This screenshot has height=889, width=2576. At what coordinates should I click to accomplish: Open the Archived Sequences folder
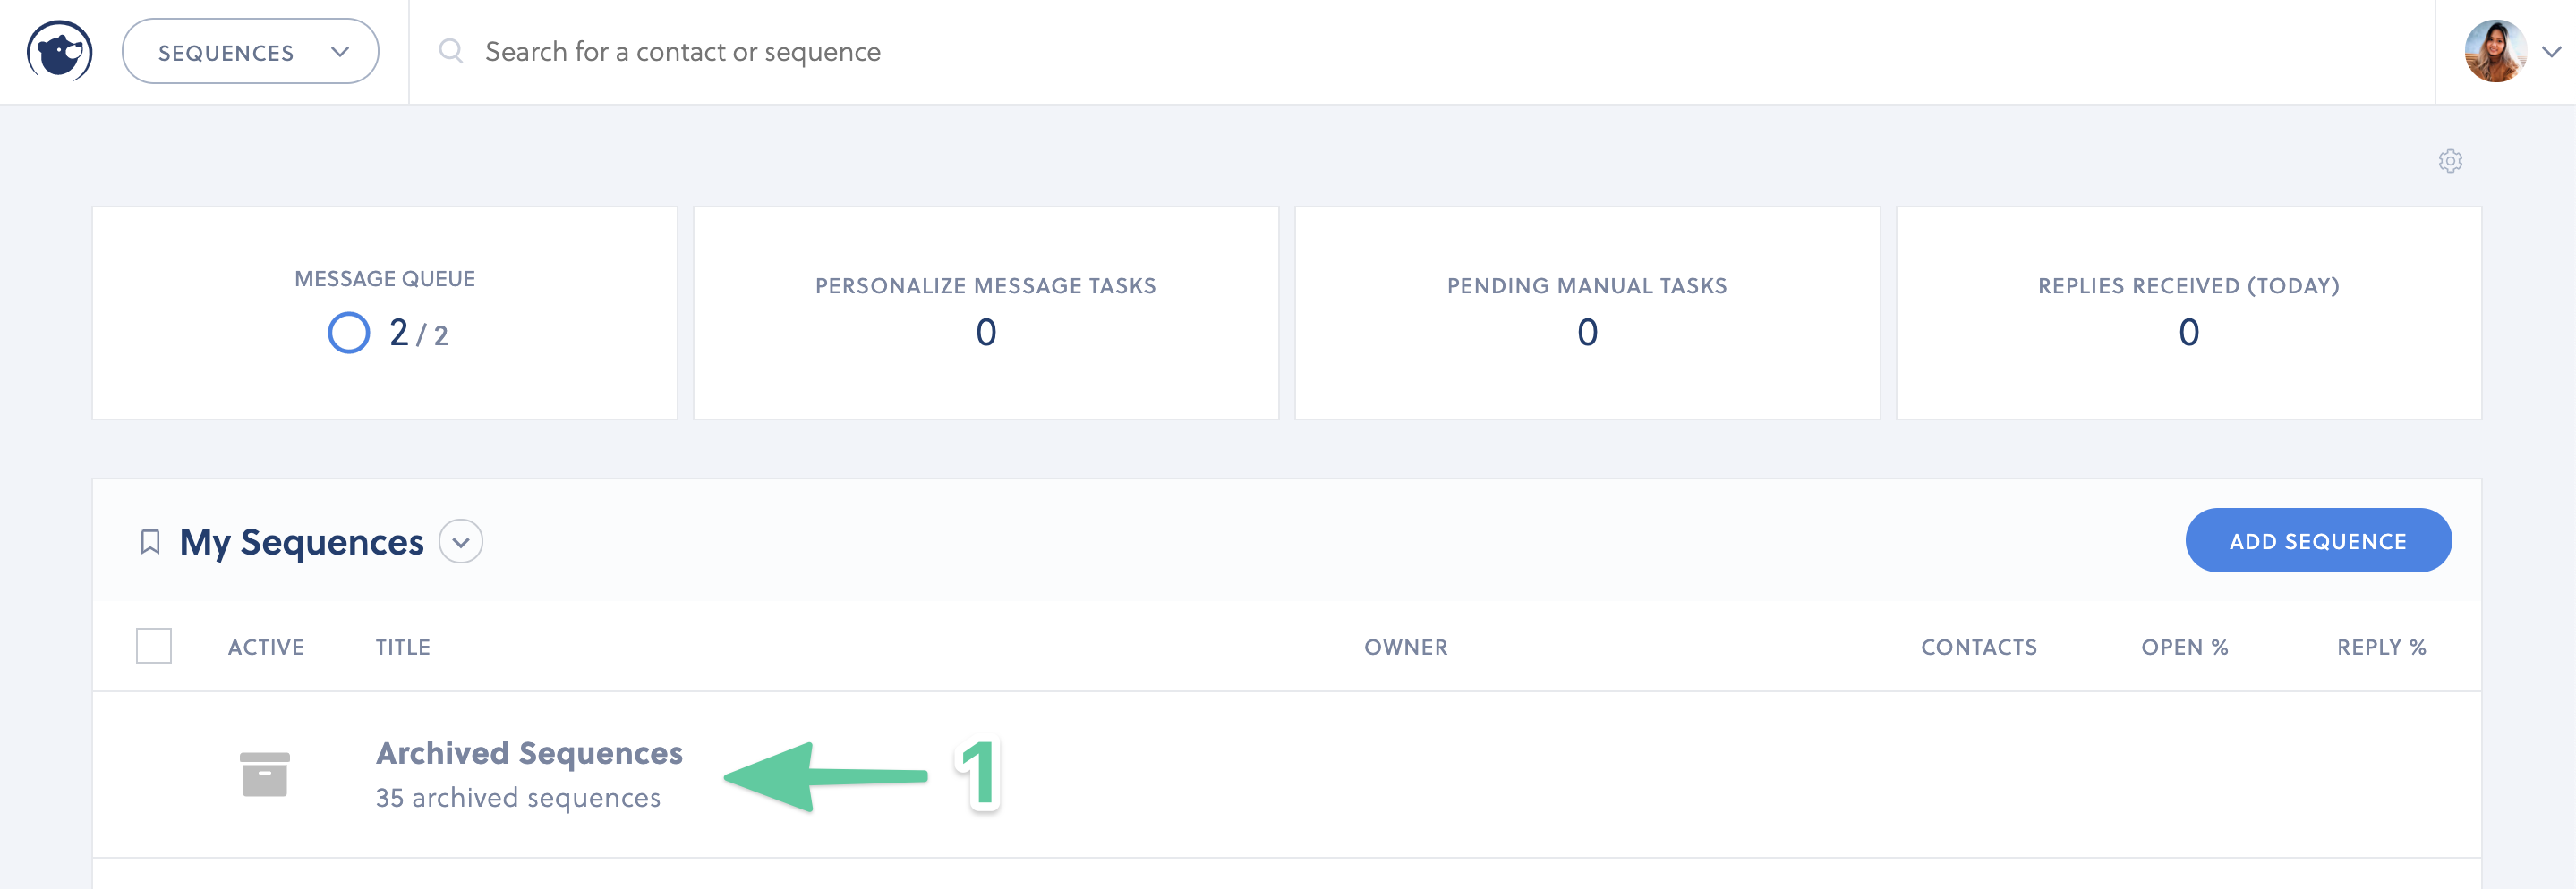pyautogui.click(x=528, y=752)
